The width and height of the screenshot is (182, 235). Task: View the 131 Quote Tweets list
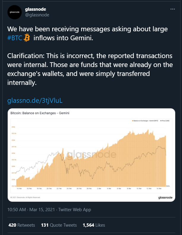pos(59,225)
